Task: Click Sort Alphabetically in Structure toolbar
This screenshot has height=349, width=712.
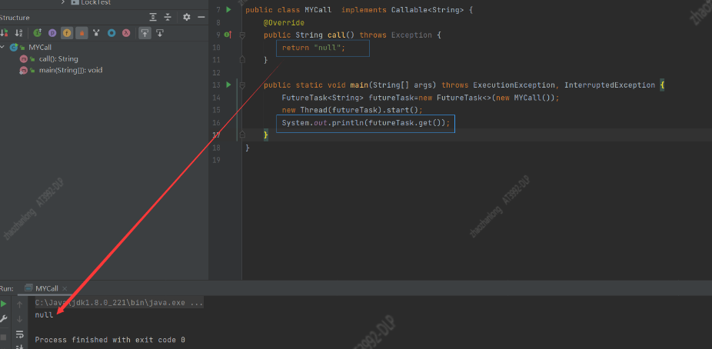Action: pos(18,33)
